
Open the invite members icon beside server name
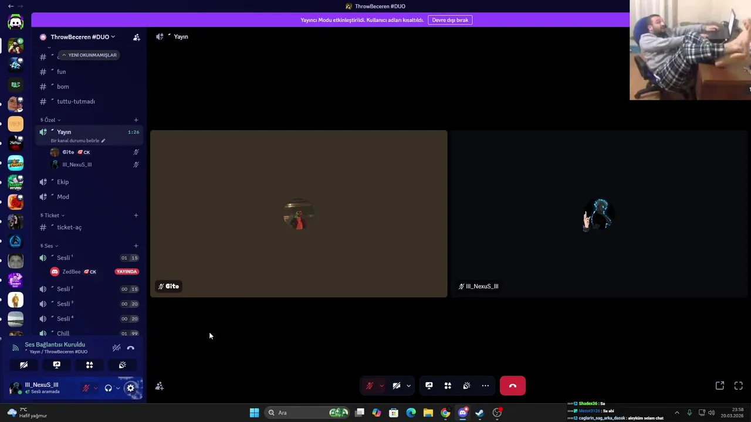pos(137,37)
